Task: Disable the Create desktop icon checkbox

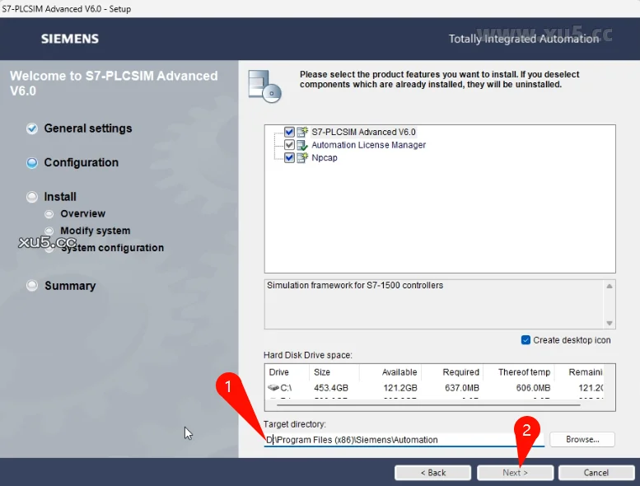Action: point(526,340)
